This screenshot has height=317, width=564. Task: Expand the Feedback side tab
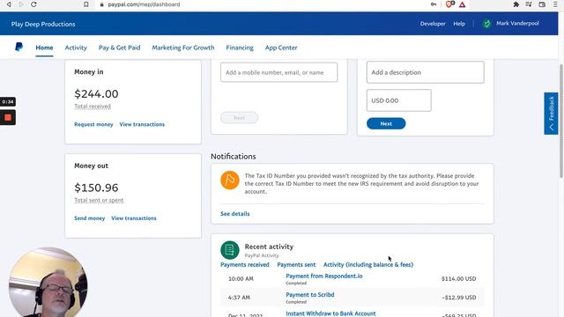[x=551, y=114]
